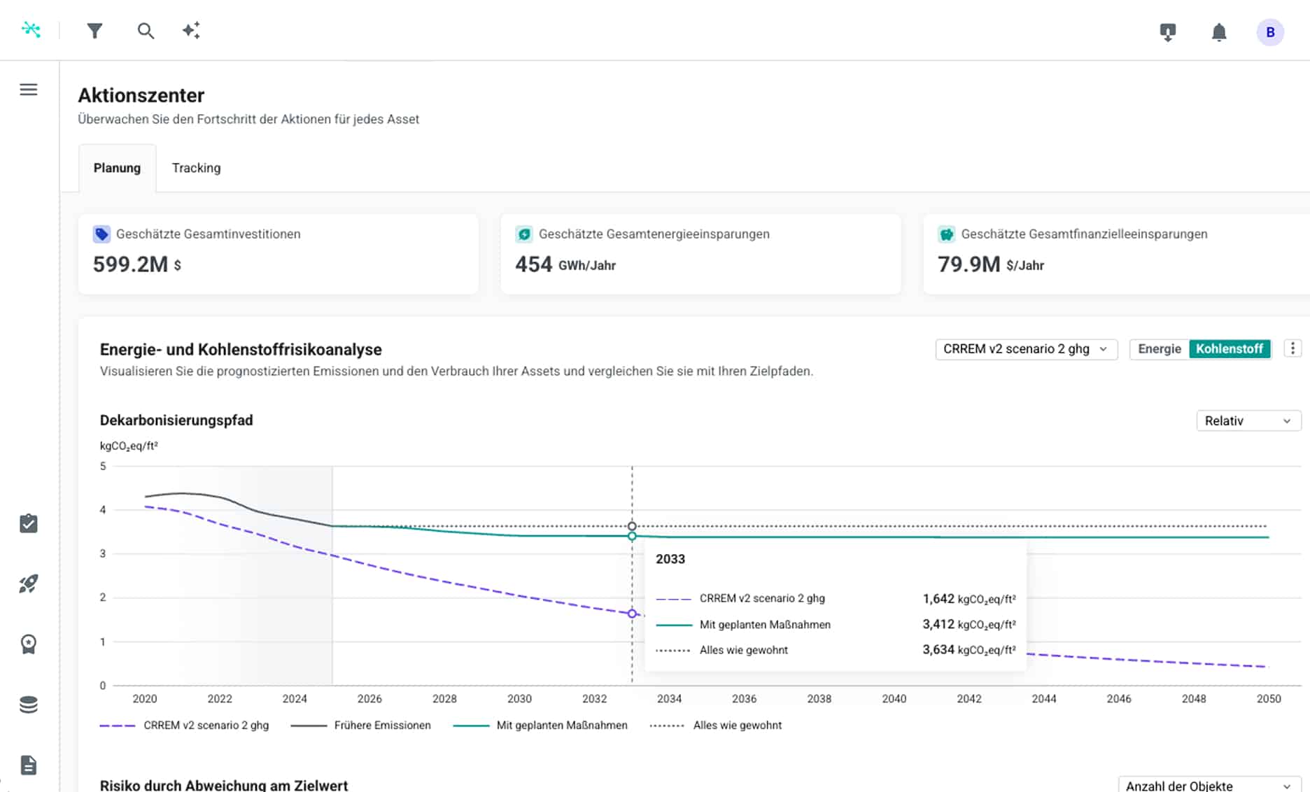Screen dimensions: 1310x792
Task: Click the 2033 tooltip title
Action: [x=670, y=559]
